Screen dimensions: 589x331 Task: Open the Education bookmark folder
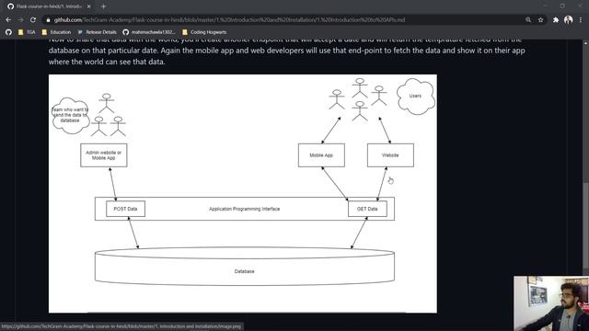[x=56, y=32]
